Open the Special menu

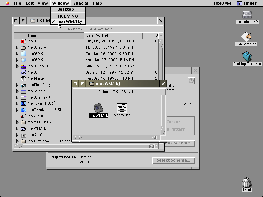tap(81, 3)
